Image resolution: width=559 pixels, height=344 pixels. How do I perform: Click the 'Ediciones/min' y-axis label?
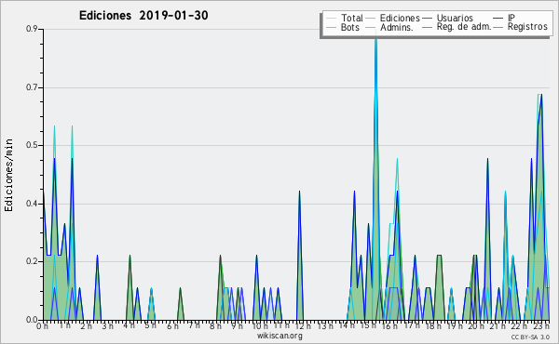(8, 175)
